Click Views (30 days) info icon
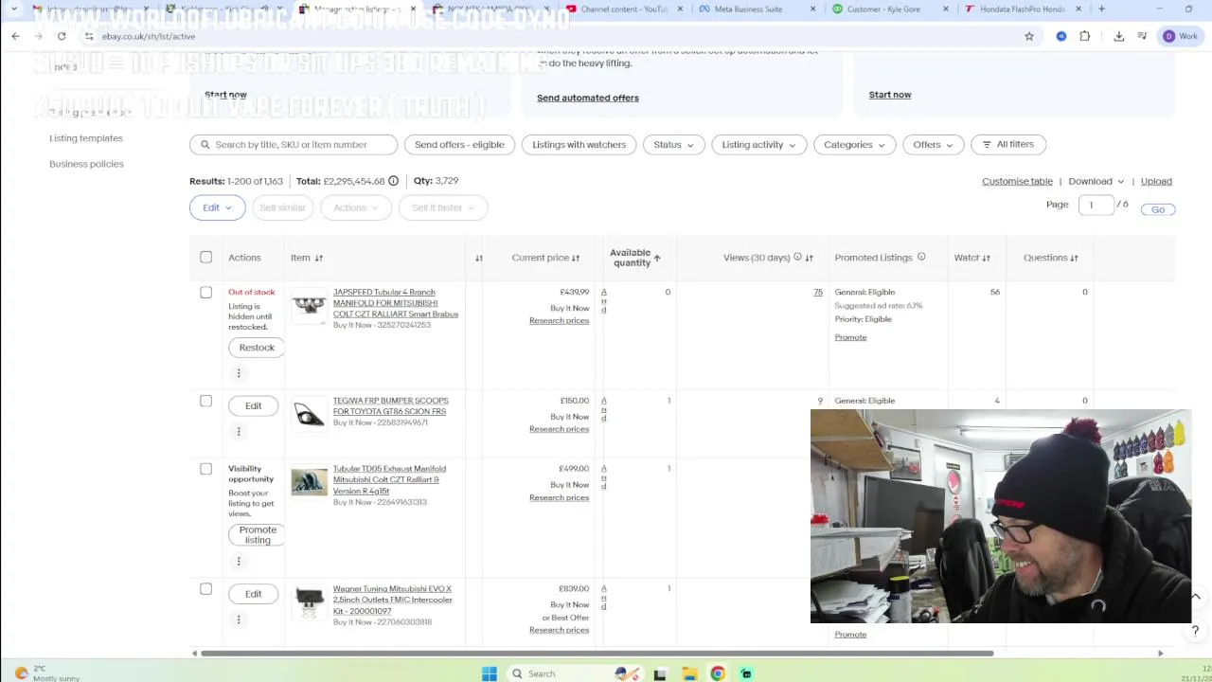 click(797, 257)
